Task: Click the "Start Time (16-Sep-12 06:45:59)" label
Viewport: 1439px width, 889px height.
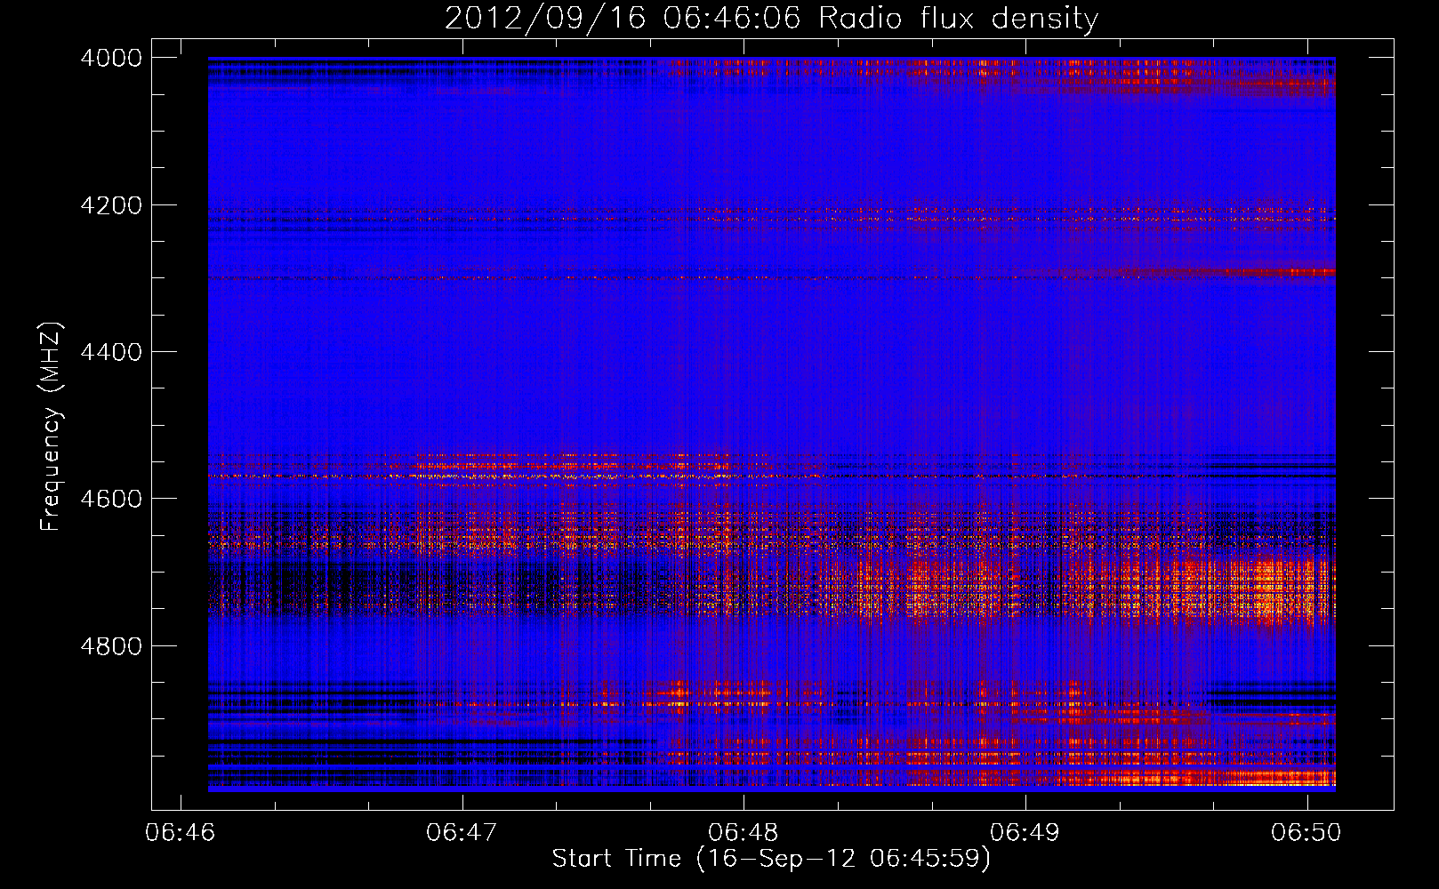Action: 771,859
